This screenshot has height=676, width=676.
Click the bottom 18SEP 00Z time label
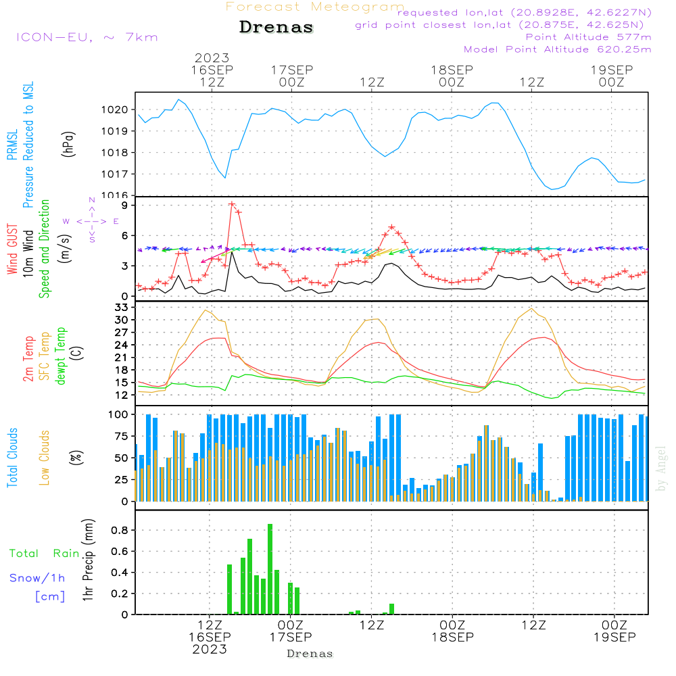click(x=452, y=631)
